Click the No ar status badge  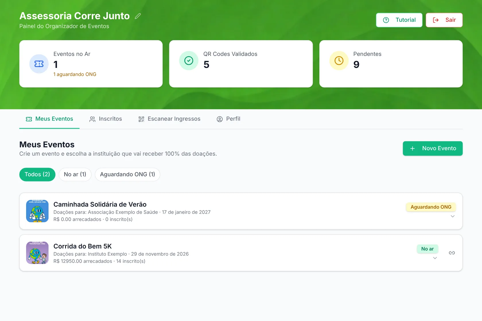tap(427, 249)
